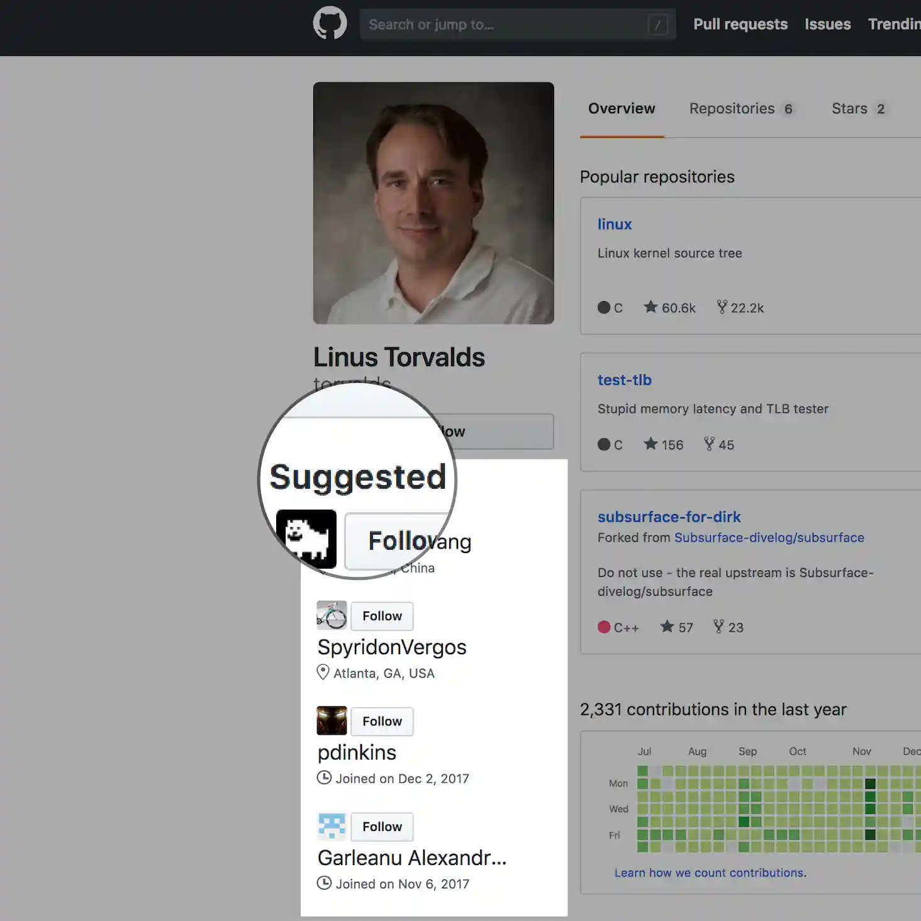Image resolution: width=921 pixels, height=921 pixels.
Task: Open Pull requests in top navigation
Action: click(740, 25)
